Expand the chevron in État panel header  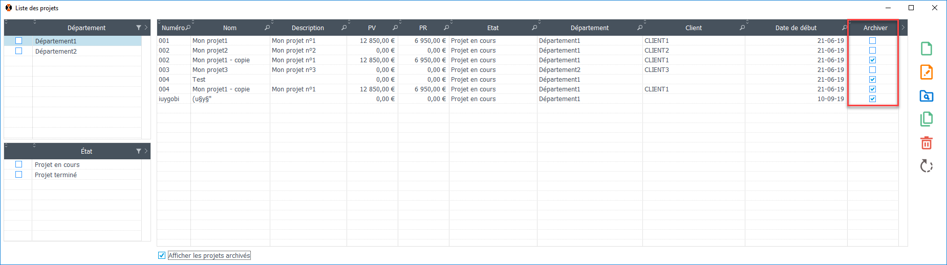coord(146,151)
